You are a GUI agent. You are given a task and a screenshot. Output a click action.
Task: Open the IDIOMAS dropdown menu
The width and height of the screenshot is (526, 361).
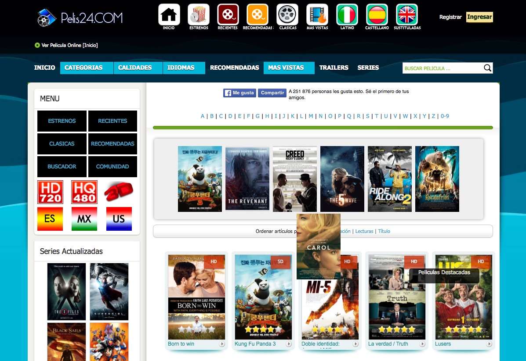point(184,68)
